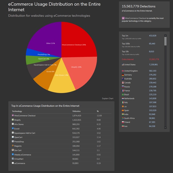Click the Australia flag icon
173x173 pixels.
(x=123, y=79)
